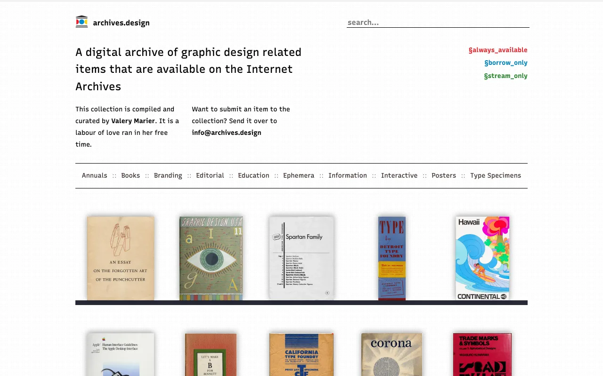Filter by §borrow_only items
This screenshot has height=376, width=603.
tap(506, 63)
